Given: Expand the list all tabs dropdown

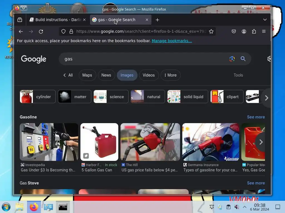Looking at the screenshot, I should click(x=265, y=20).
